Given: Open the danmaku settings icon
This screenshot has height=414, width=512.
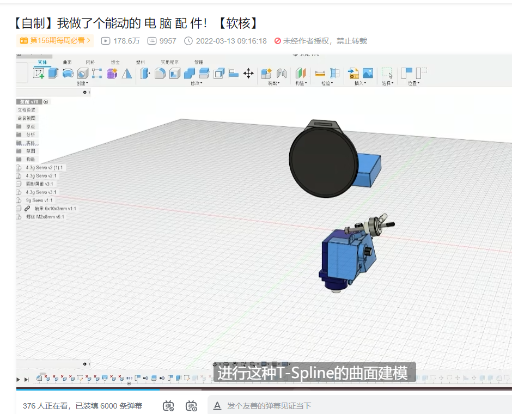Looking at the screenshot, I should click(x=191, y=406).
